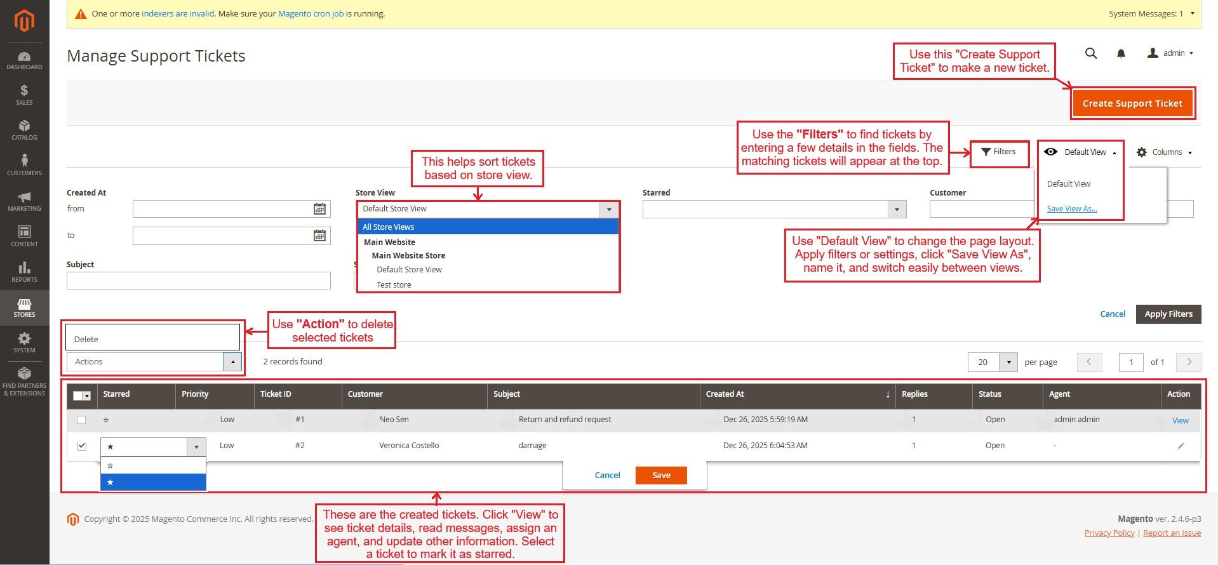Click the Save View As link

(1072, 209)
